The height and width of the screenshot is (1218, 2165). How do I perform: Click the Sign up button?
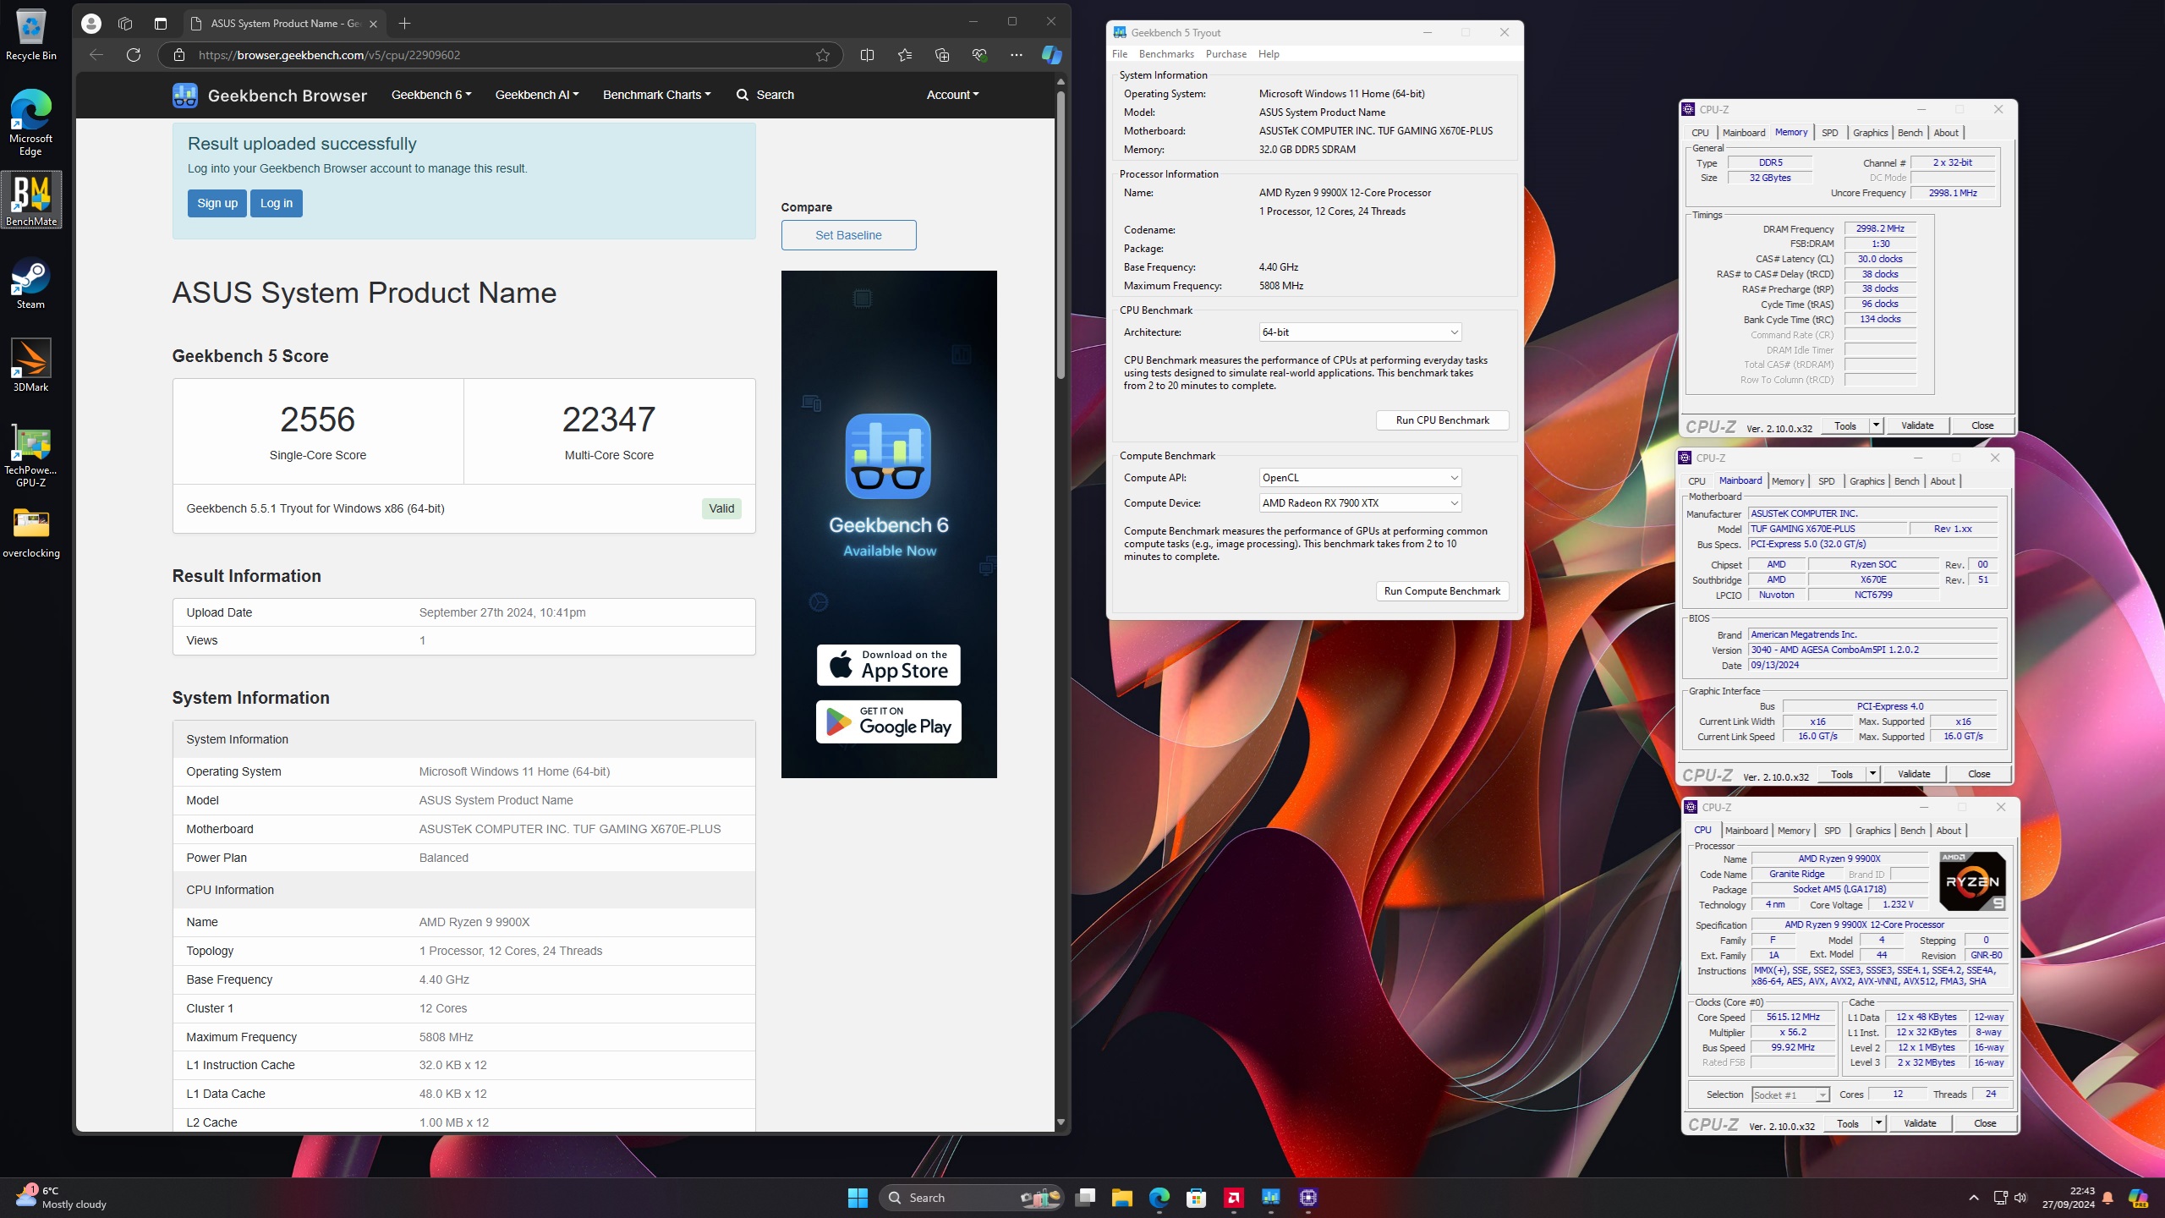217,203
